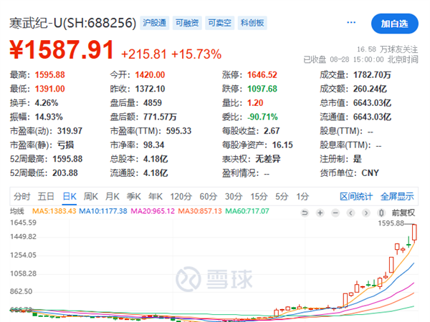430x322 pixels.
Task: Move chart right with next arrow icon
Action: coord(366,213)
